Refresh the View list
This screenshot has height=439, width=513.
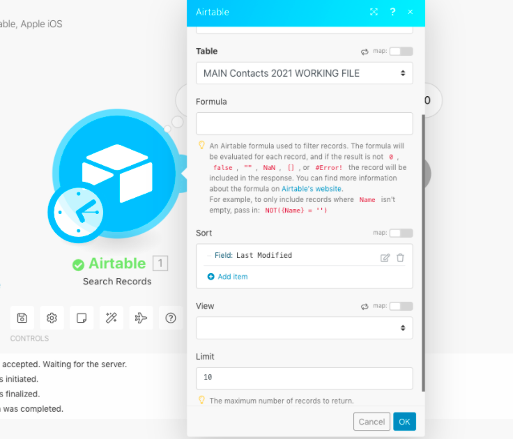(365, 307)
